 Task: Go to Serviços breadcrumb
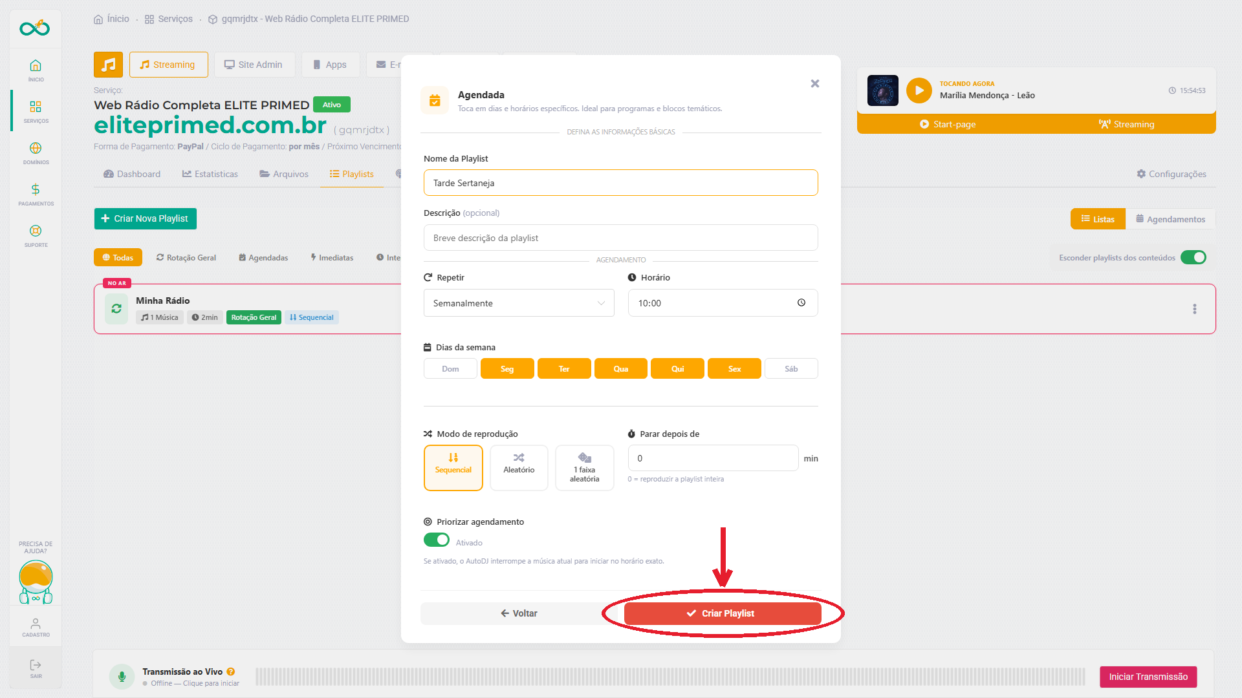pos(169,19)
